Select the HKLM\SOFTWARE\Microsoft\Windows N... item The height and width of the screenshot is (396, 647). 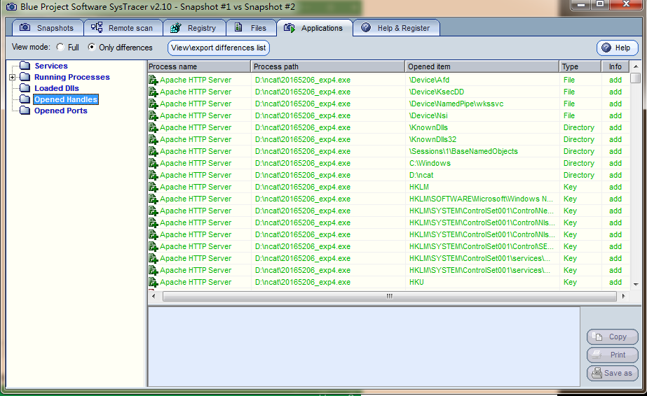(x=481, y=199)
